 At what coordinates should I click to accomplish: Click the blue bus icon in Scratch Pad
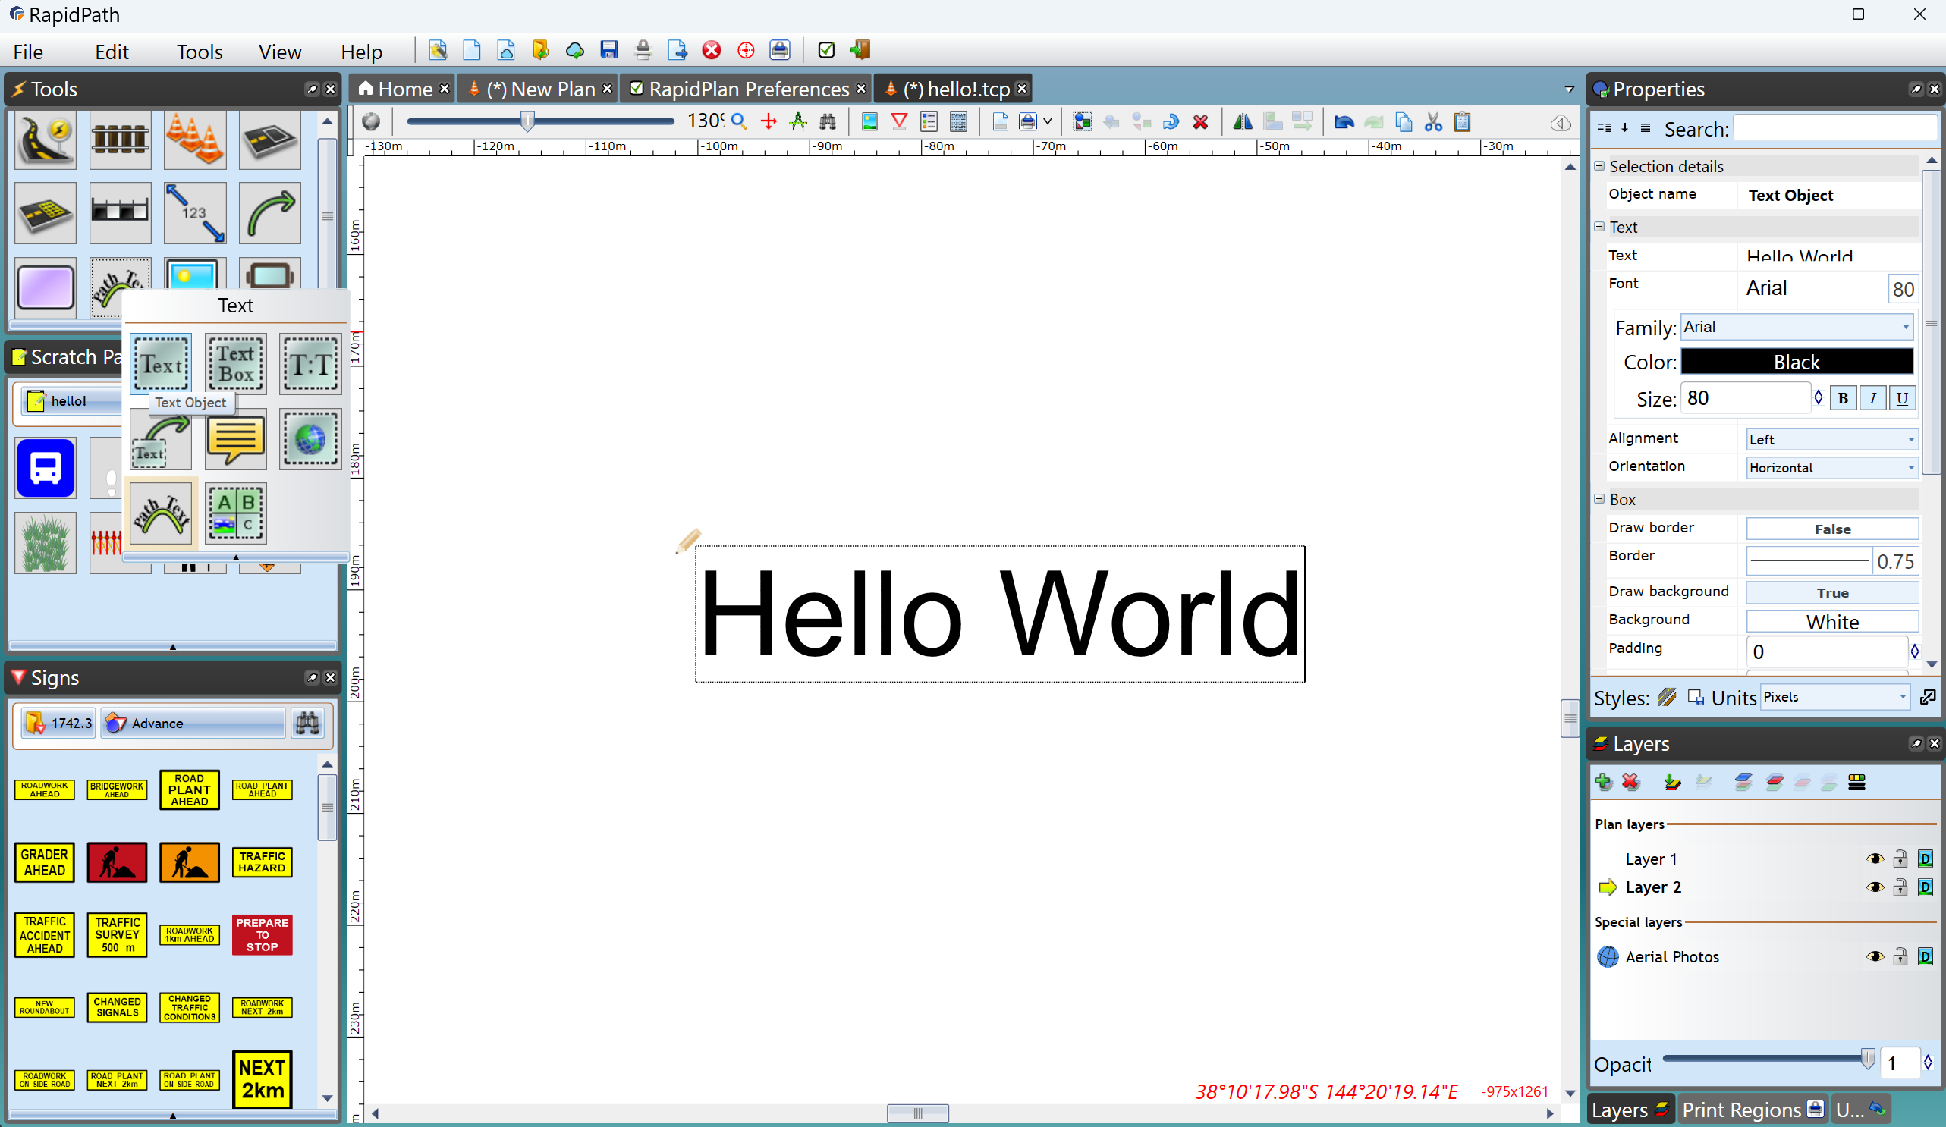[x=46, y=468]
